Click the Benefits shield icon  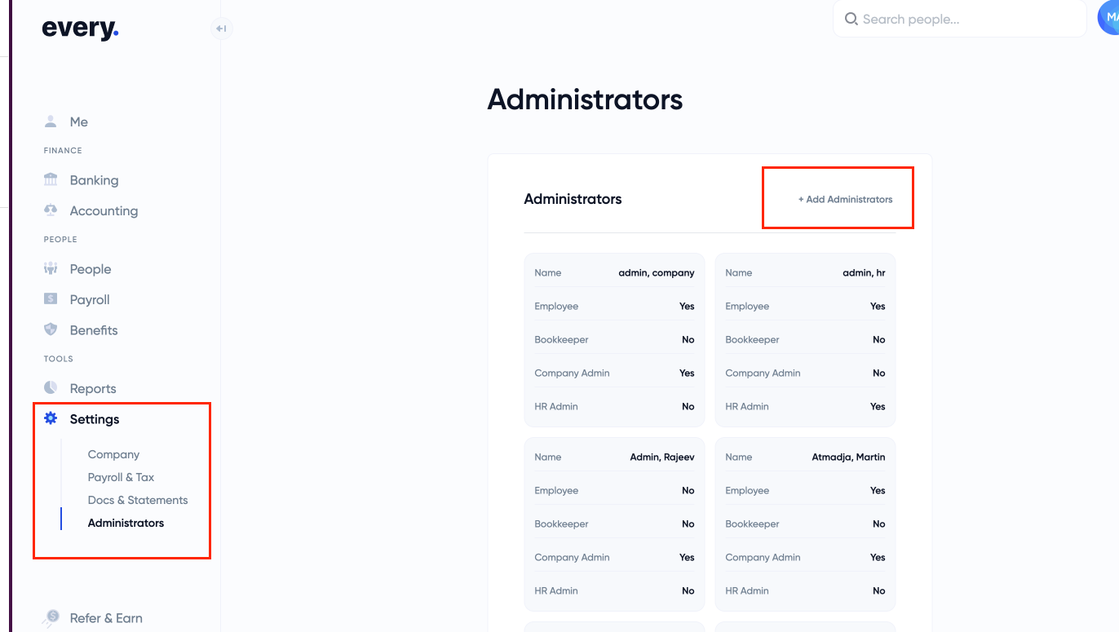click(51, 329)
